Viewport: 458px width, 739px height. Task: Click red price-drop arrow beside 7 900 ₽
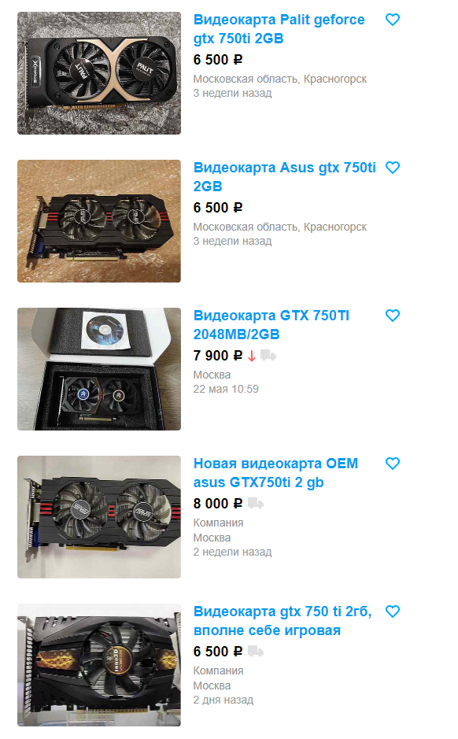point(252,356)
